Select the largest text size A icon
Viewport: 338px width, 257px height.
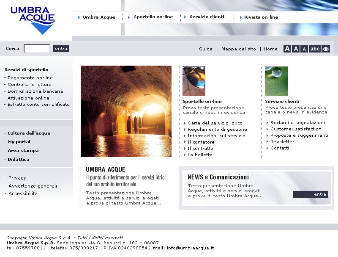[287, 49]
